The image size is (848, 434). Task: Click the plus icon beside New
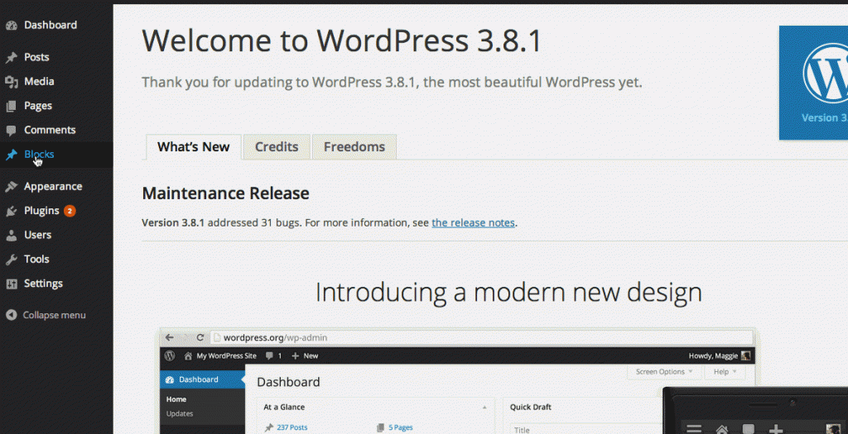(296, 356)
